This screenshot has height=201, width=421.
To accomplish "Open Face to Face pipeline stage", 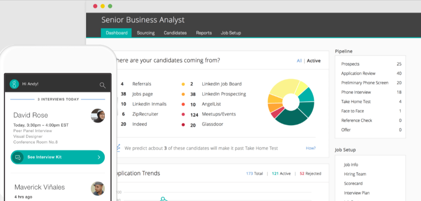I will [371, 111].
